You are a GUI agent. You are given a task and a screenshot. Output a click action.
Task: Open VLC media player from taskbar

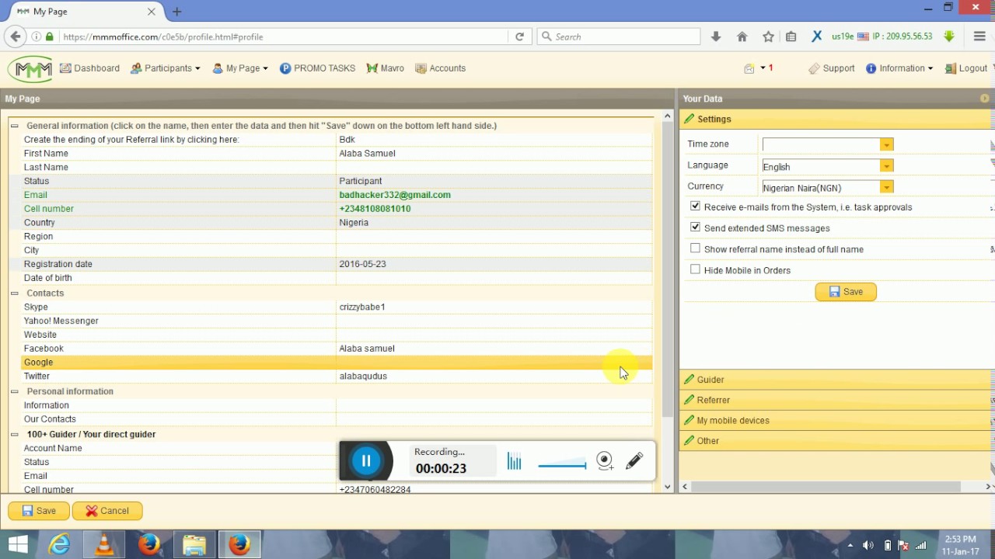[104, 545]
